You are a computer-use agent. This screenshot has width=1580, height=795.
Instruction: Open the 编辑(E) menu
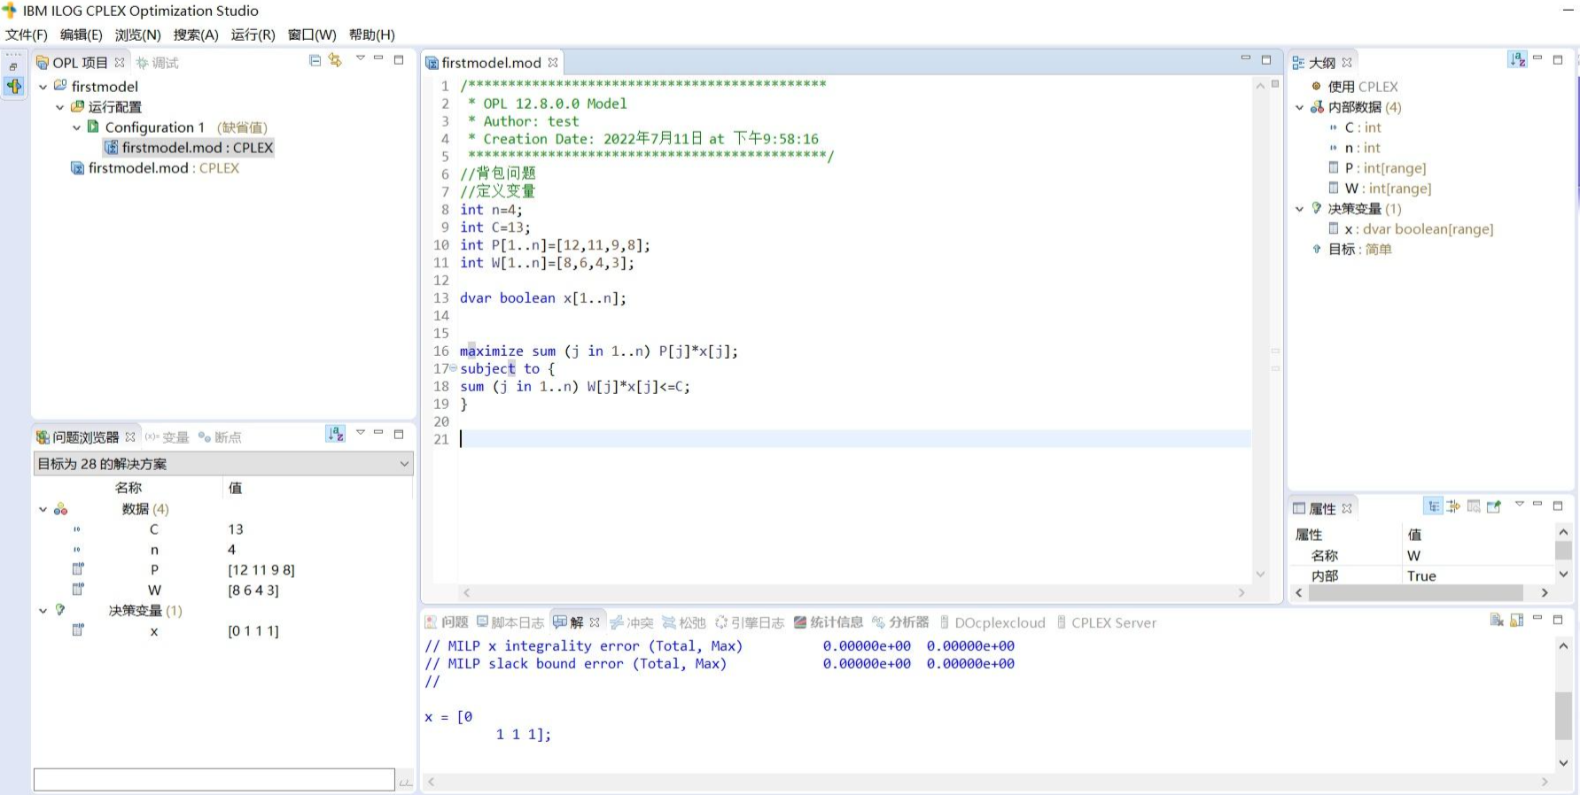[81, 35]
